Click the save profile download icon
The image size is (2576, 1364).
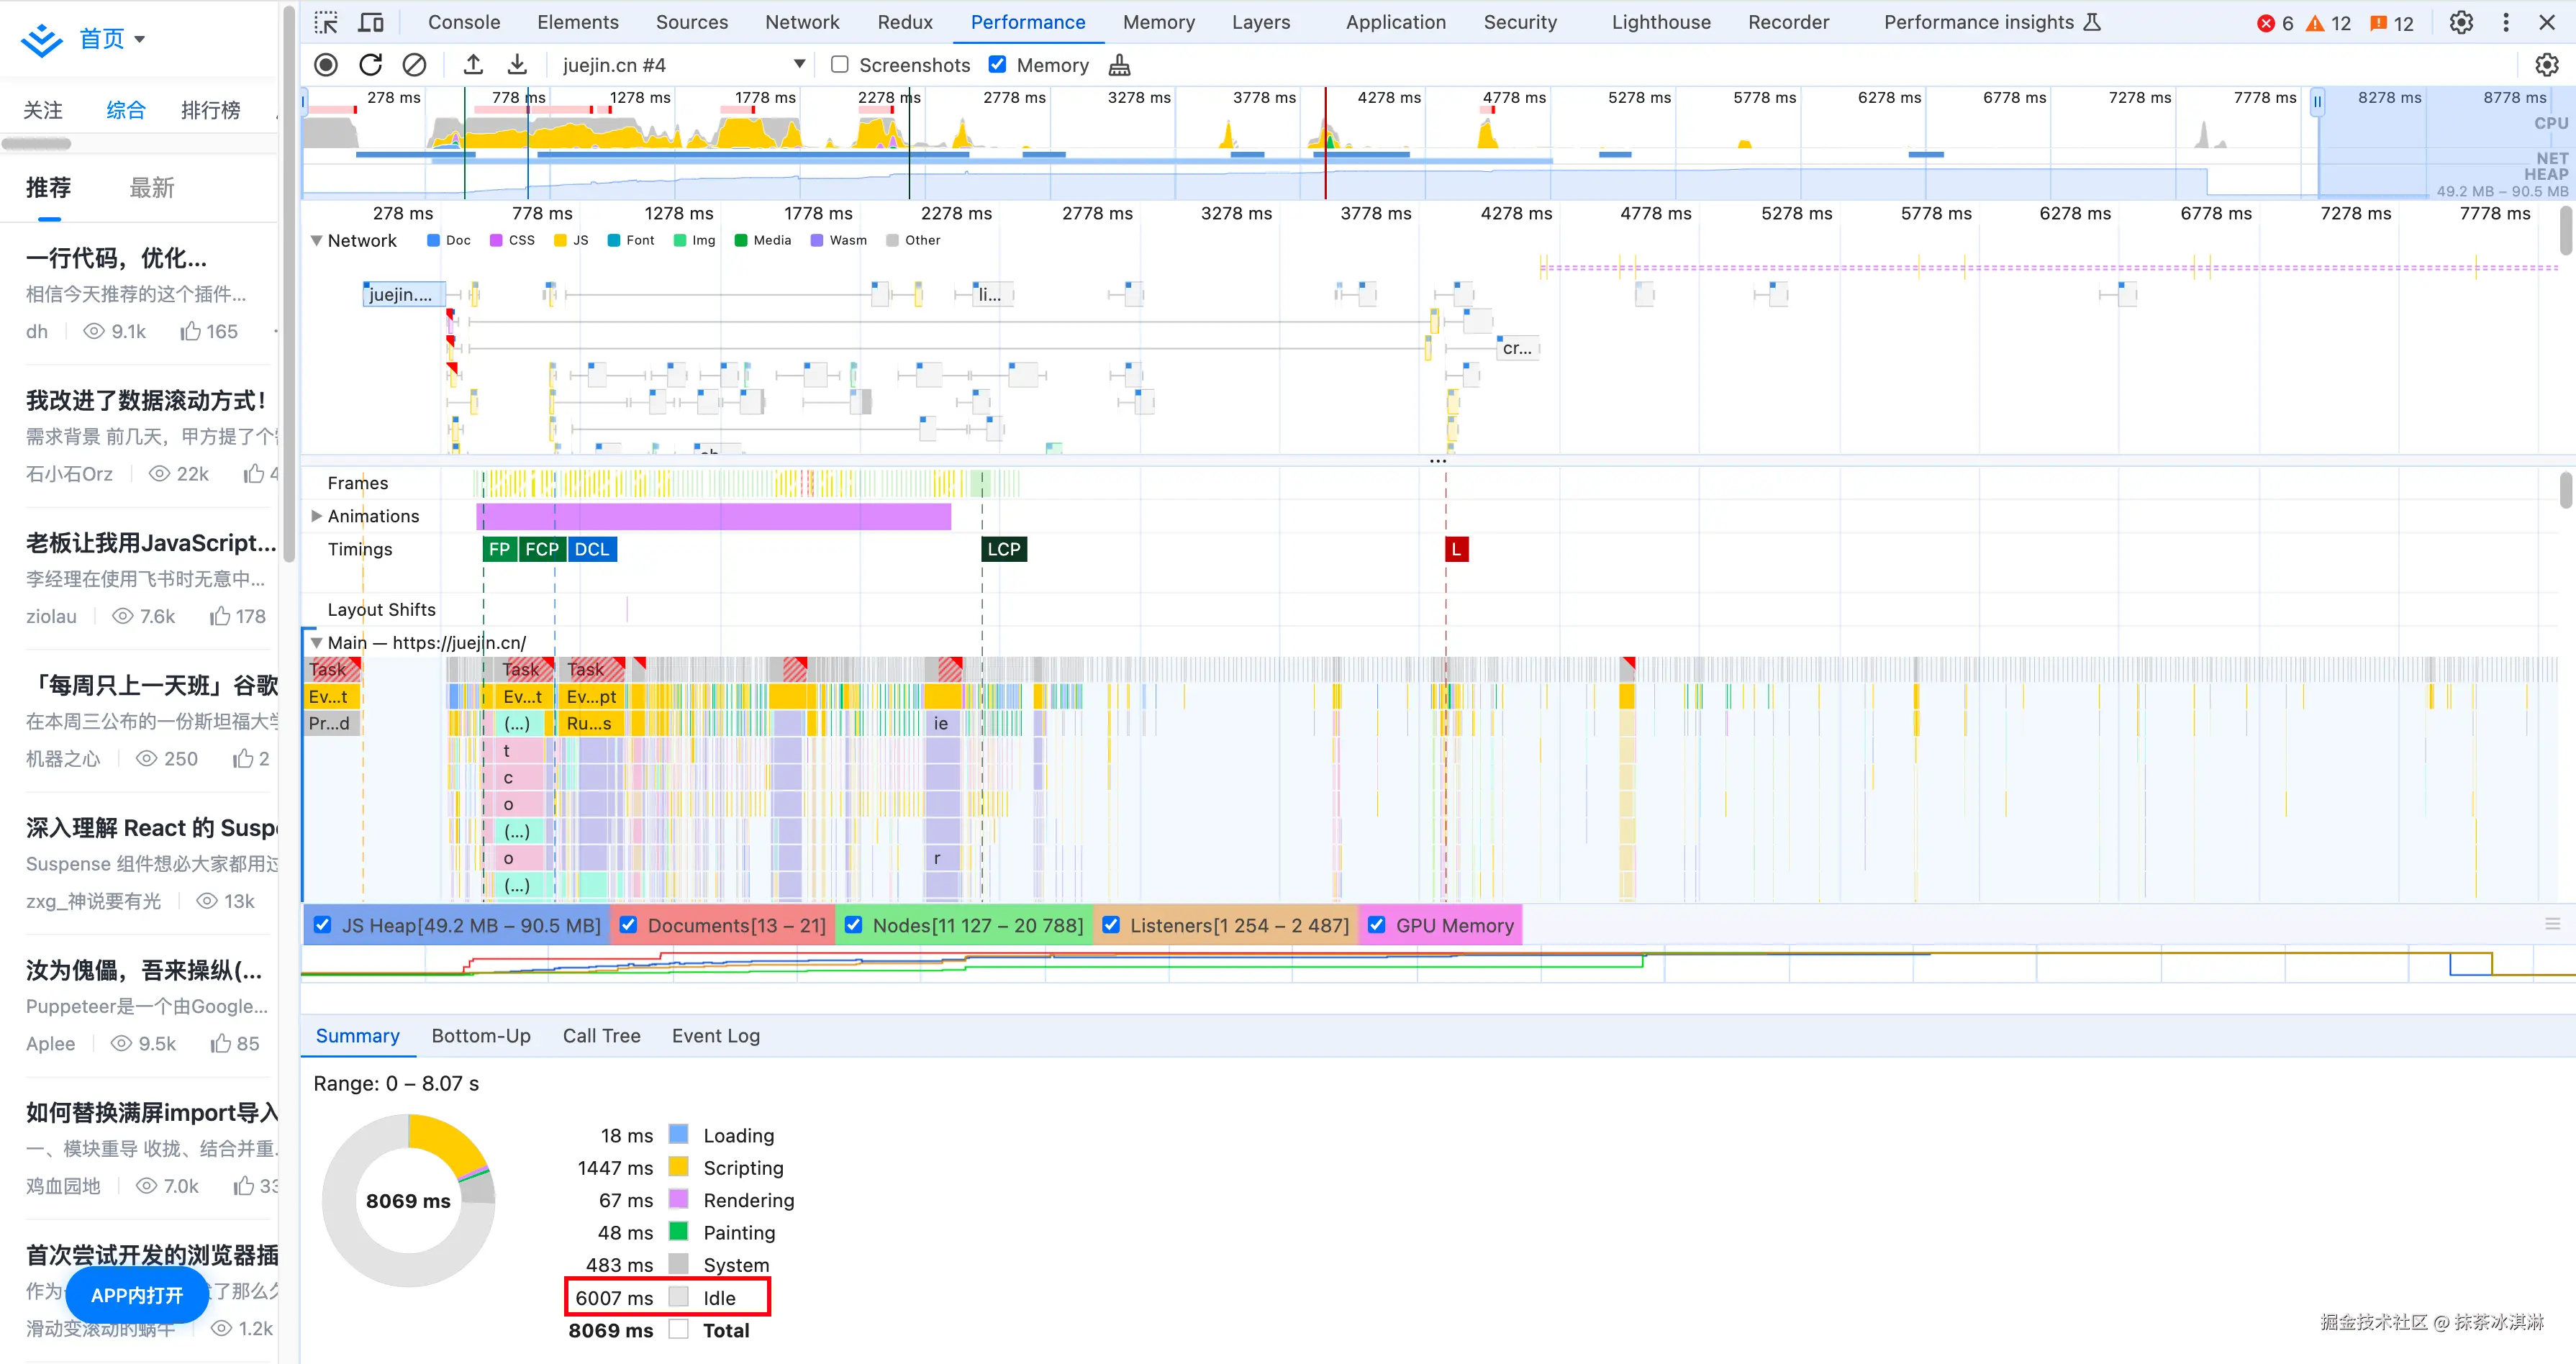click(x=517, y=65)
